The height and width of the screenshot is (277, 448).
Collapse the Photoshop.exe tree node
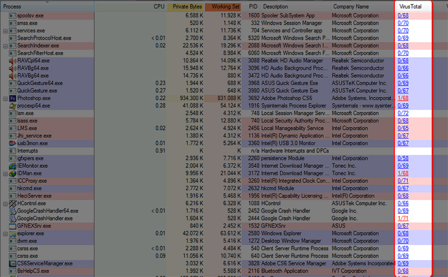tap(5, 98)
